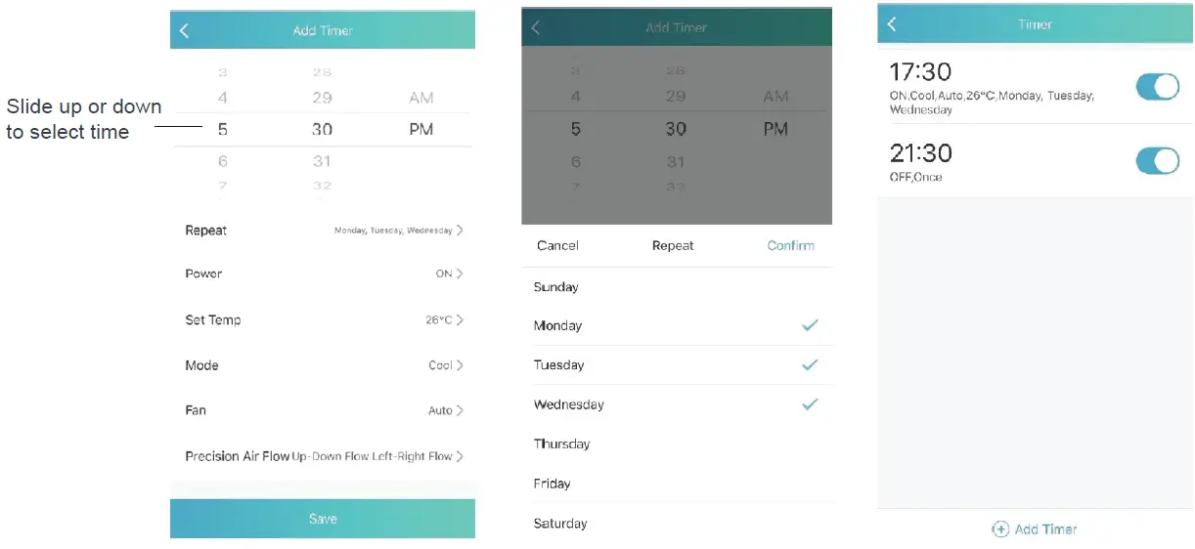Cancel the Repeat day selection

pos(557,245)
